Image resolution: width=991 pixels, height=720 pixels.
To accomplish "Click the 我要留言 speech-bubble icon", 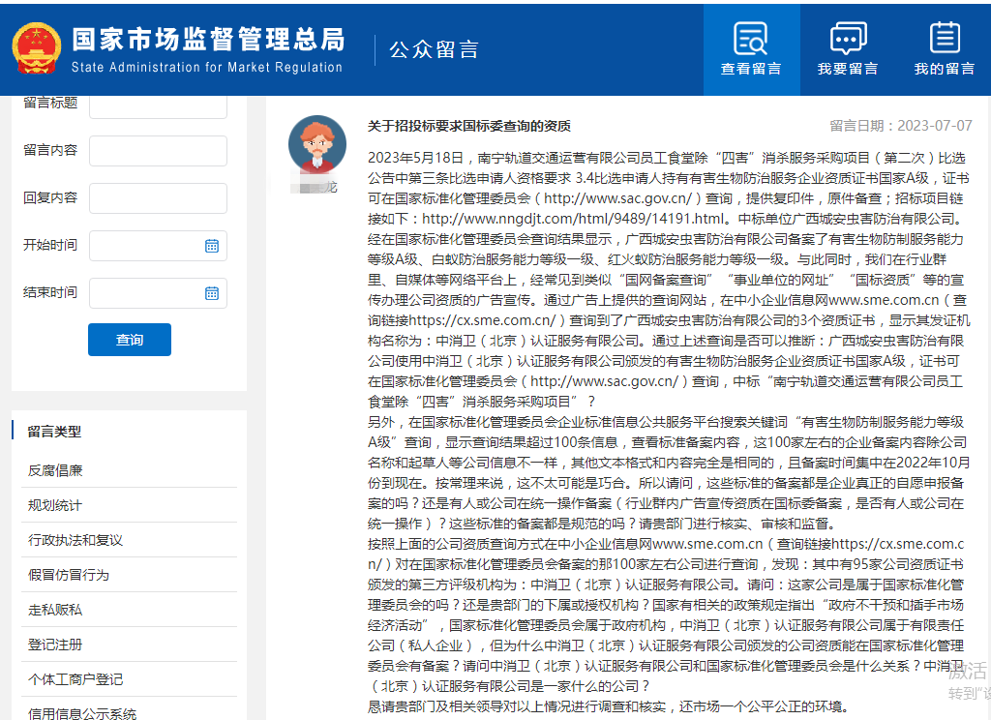I will (x=848, y=39).
